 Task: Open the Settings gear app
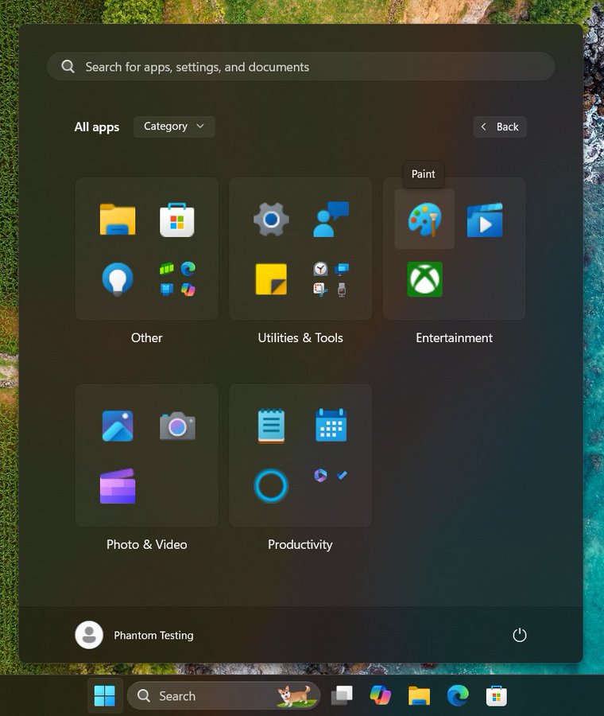coord(271,220)
